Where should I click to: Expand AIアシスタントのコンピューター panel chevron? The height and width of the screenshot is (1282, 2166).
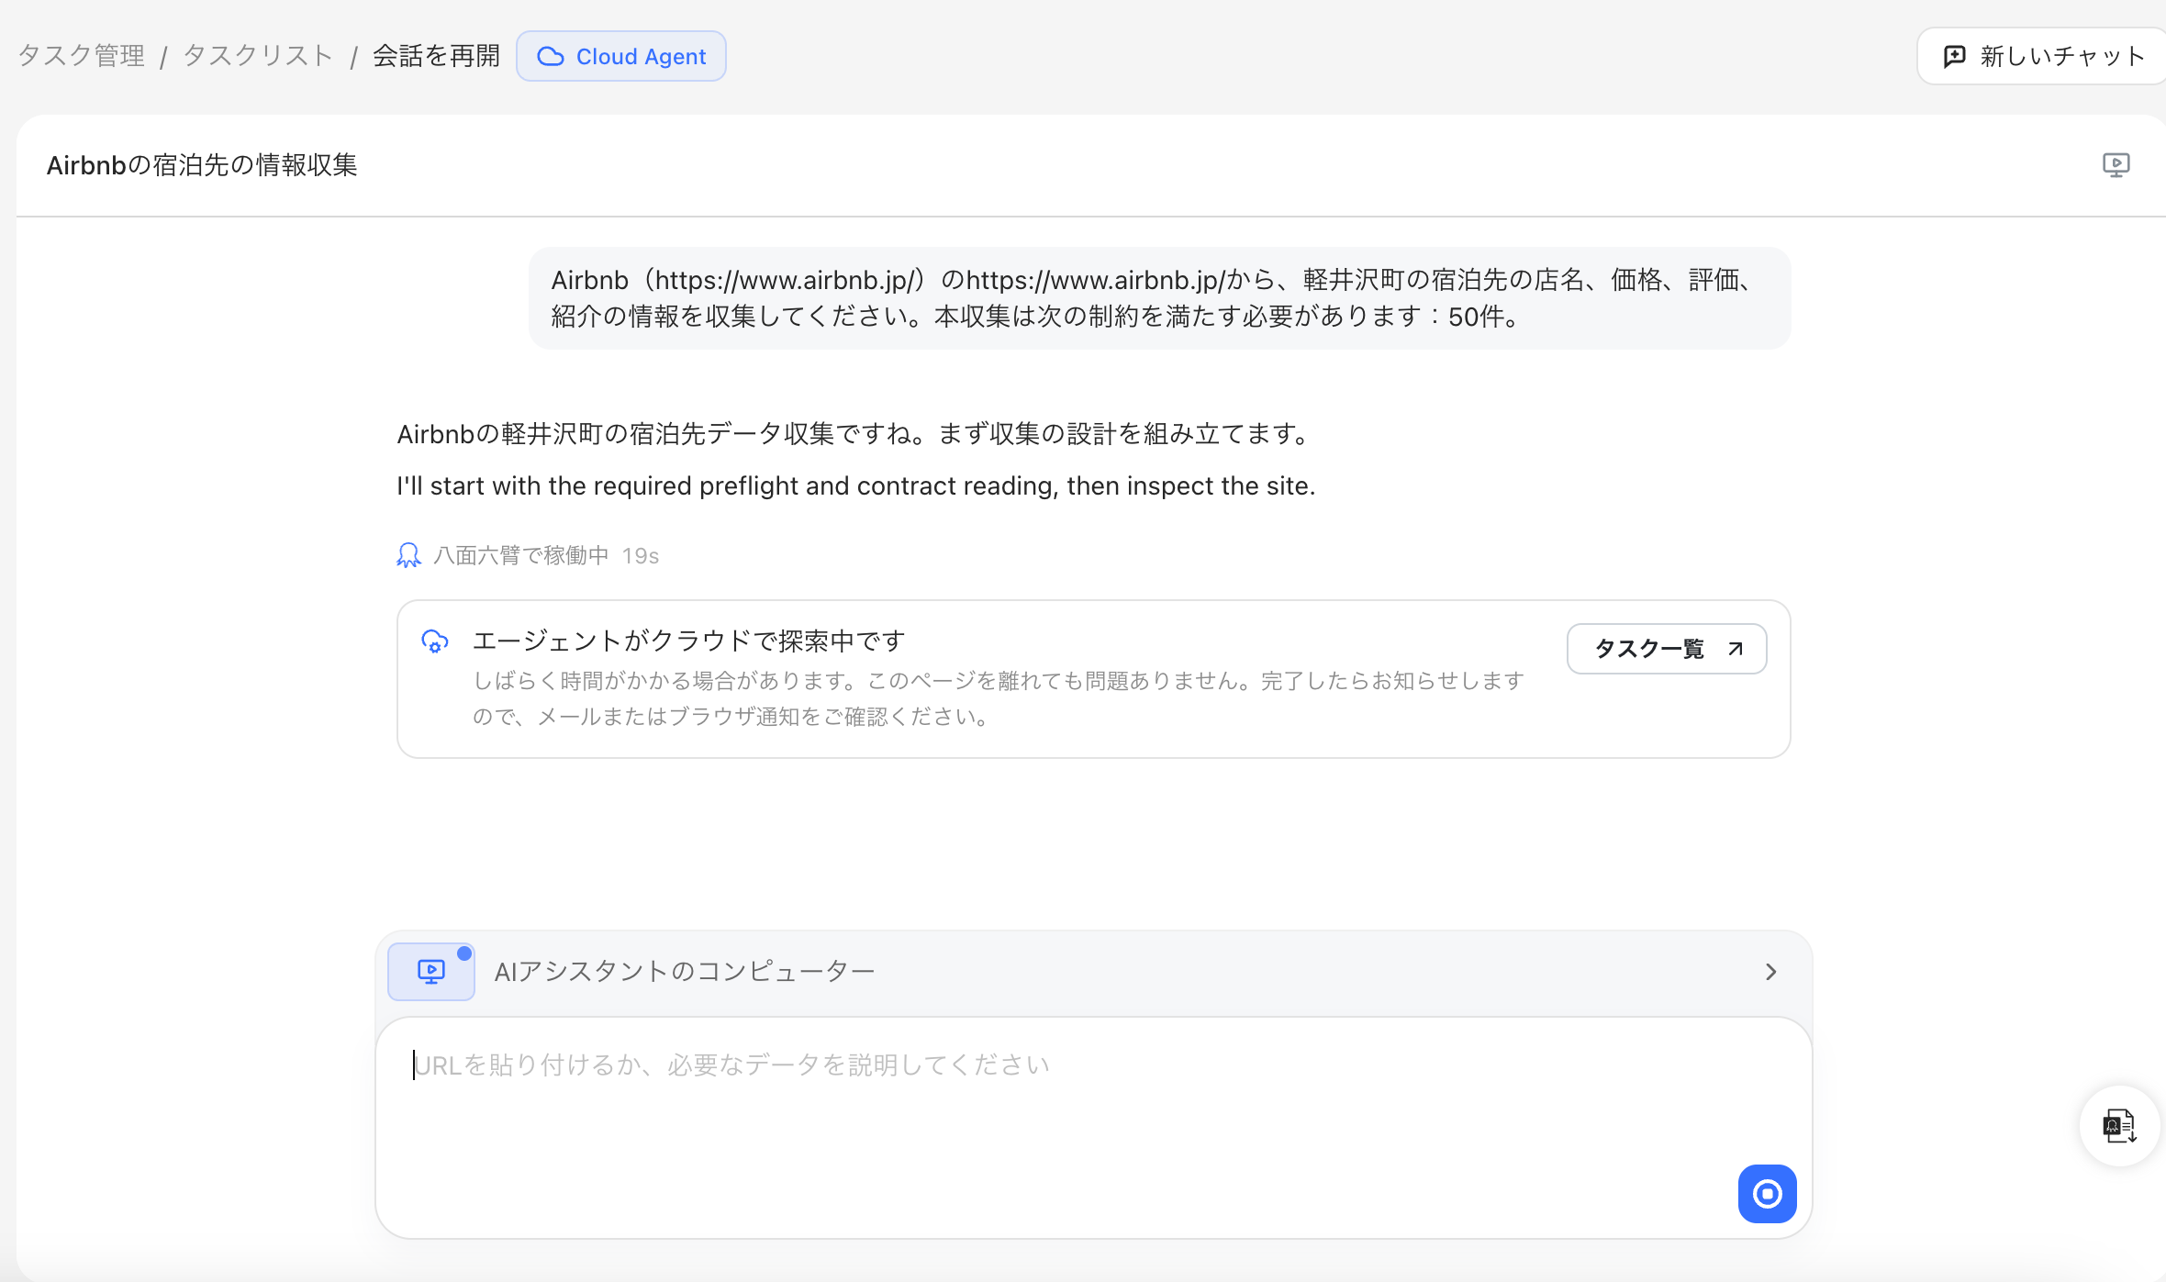pyautogui.click(x=1771, y=972)
